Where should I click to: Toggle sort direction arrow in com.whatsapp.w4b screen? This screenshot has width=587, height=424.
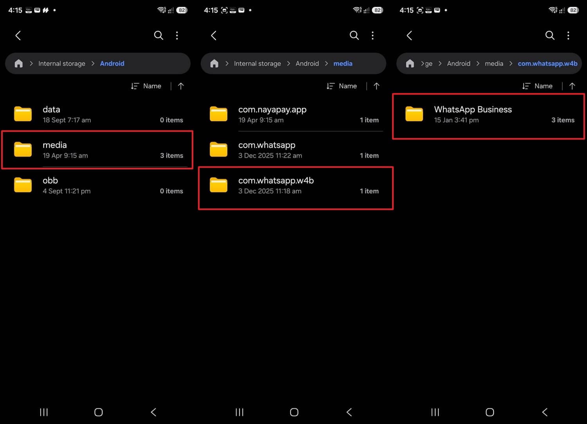572,86
